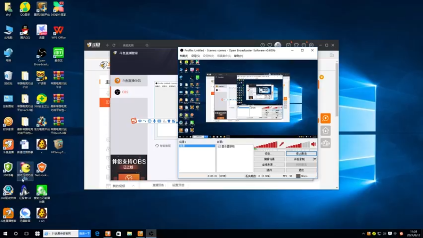Click the Sogou toolbar microphone icon

pos(154,121)
